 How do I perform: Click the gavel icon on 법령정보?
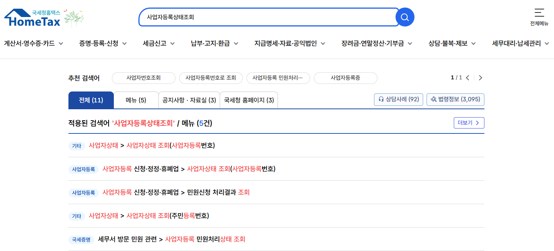click(433, 99)
